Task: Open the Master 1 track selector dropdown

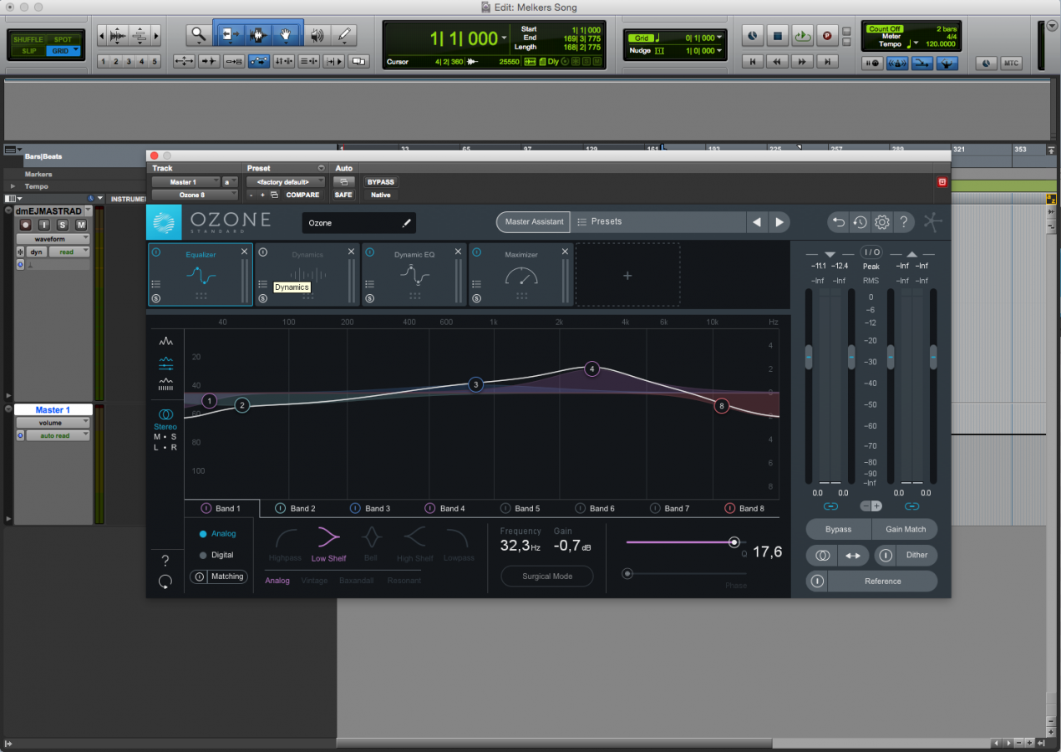Action: 185,182
